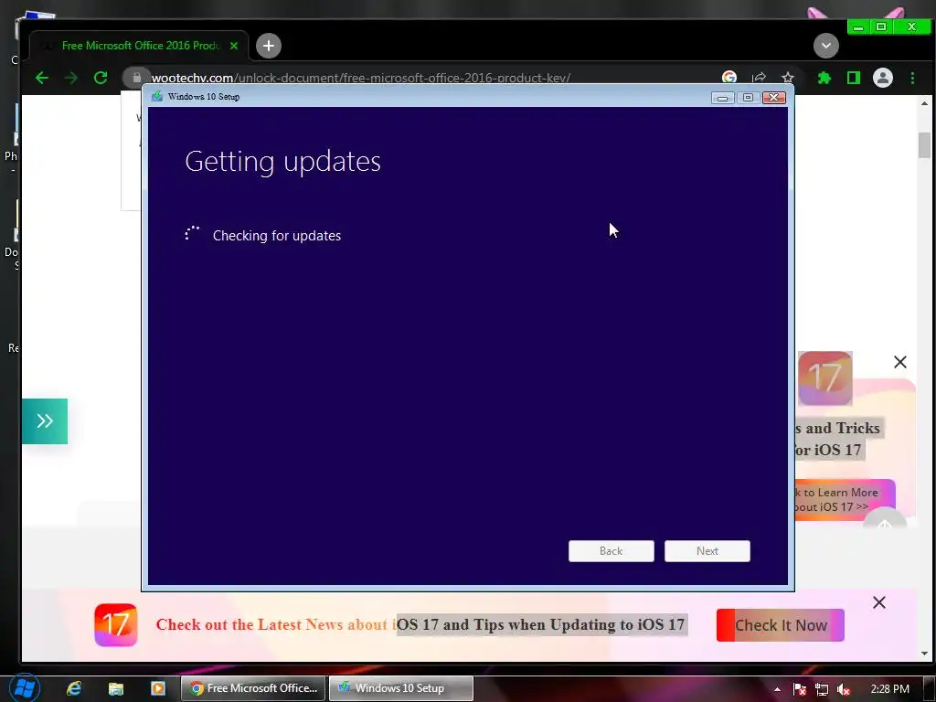936x702 pixels.
Task: Click the iOS 17 logo in side ad
Action: [825, 378]
